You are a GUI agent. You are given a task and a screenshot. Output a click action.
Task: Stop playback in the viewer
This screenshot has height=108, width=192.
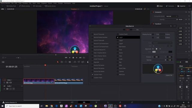(x=73, y=58)
